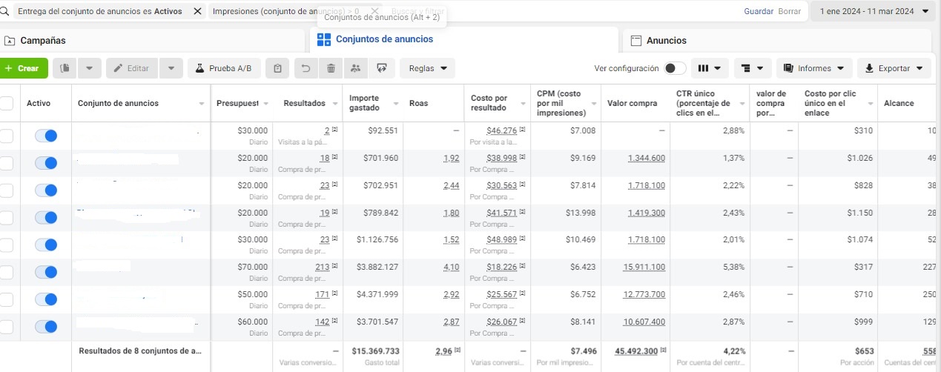Viewport: 941px width, 372px height.
Task: Click the CTR value 5,38%
Action: tap(733, 267)
